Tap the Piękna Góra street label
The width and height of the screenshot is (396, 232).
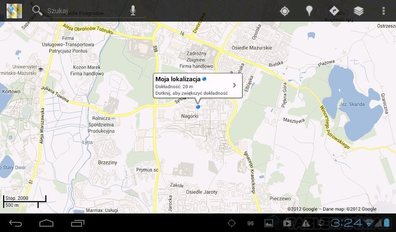284,95
